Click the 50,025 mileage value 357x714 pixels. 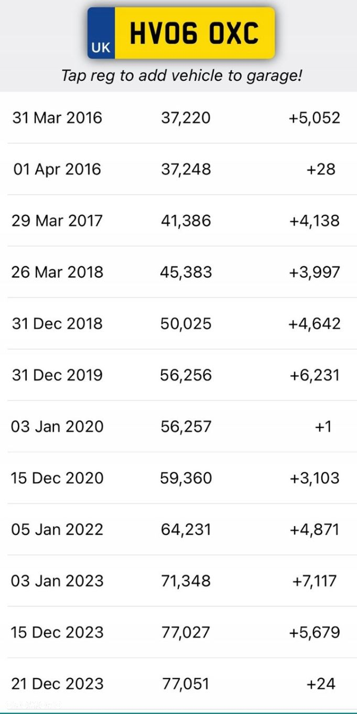[186, 323]
